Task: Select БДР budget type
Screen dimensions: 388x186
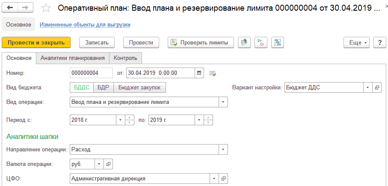Action: tap(104, 87)
